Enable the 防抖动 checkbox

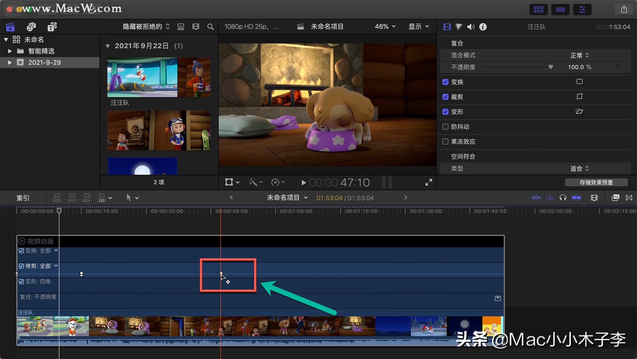pyautogui.click(x=445, y=127)
